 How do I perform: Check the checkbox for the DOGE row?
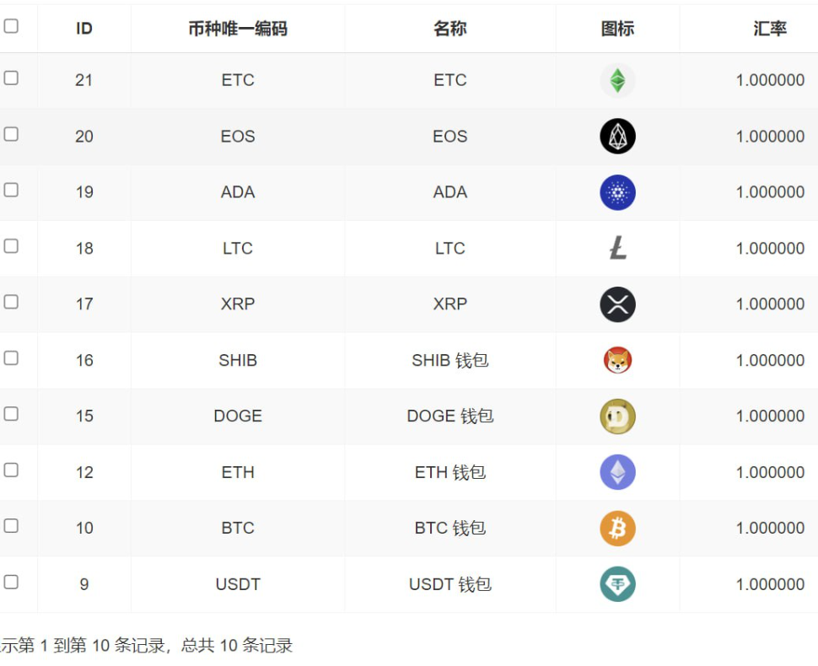(11, 414)
